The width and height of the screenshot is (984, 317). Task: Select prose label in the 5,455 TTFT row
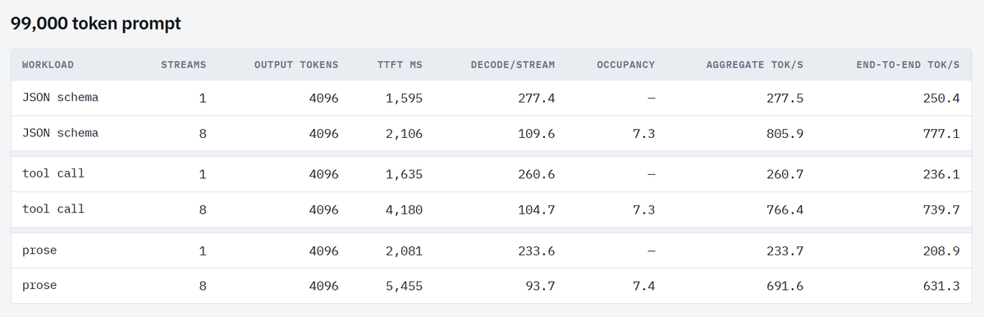pyautogui.click(x=39, y=286)
